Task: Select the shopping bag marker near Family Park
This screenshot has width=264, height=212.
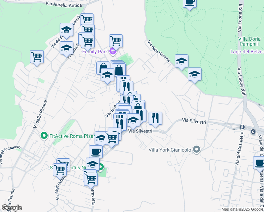Action: click(103, 68)
